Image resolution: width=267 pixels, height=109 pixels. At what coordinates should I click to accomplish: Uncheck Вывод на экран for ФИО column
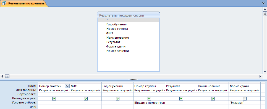pyautogui.click(x=86, y=99)
